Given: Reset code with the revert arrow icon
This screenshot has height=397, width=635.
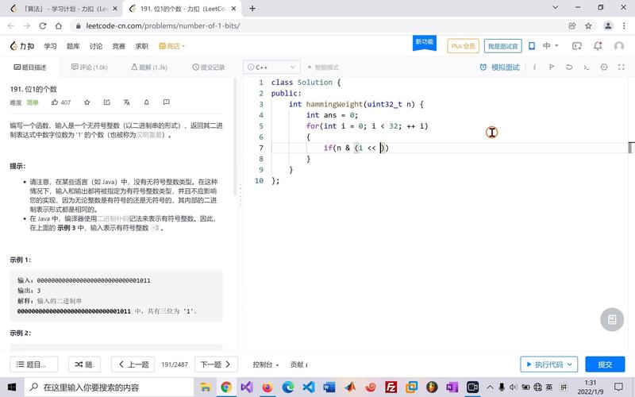Looking at the screenshot, I should (x=569, y=67).
